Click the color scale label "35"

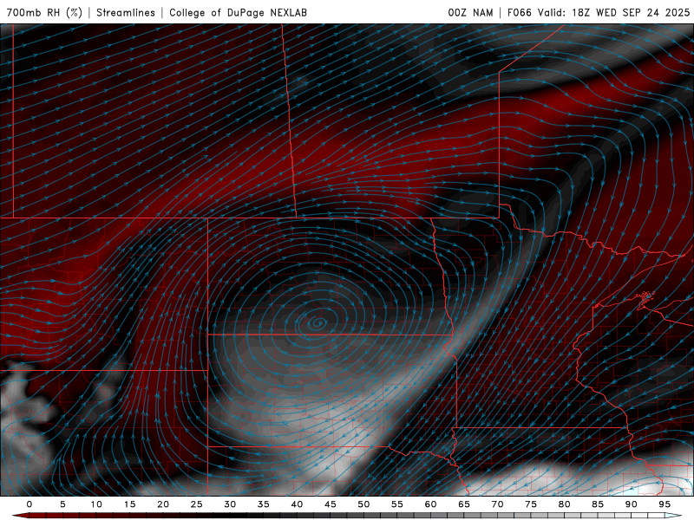click(264, 504)
